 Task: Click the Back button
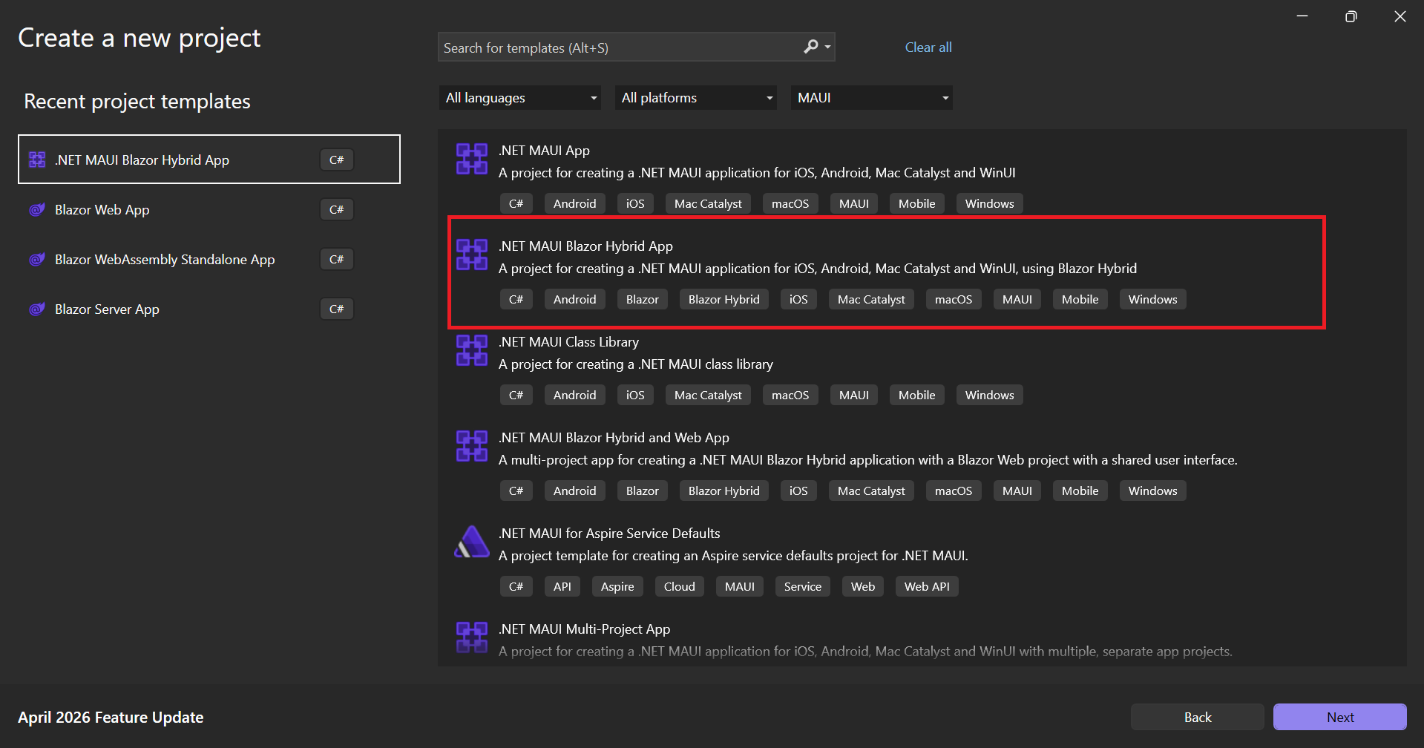(x=1197, y=717)
